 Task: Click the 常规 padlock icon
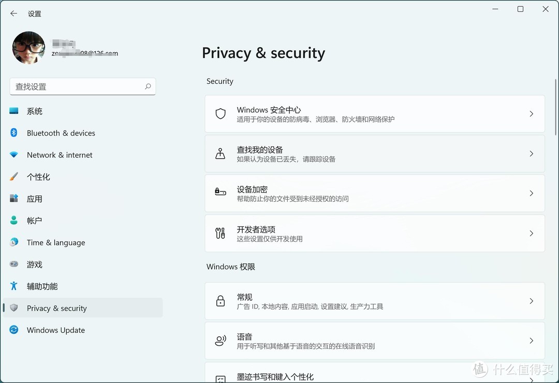[x=220, y=301]
